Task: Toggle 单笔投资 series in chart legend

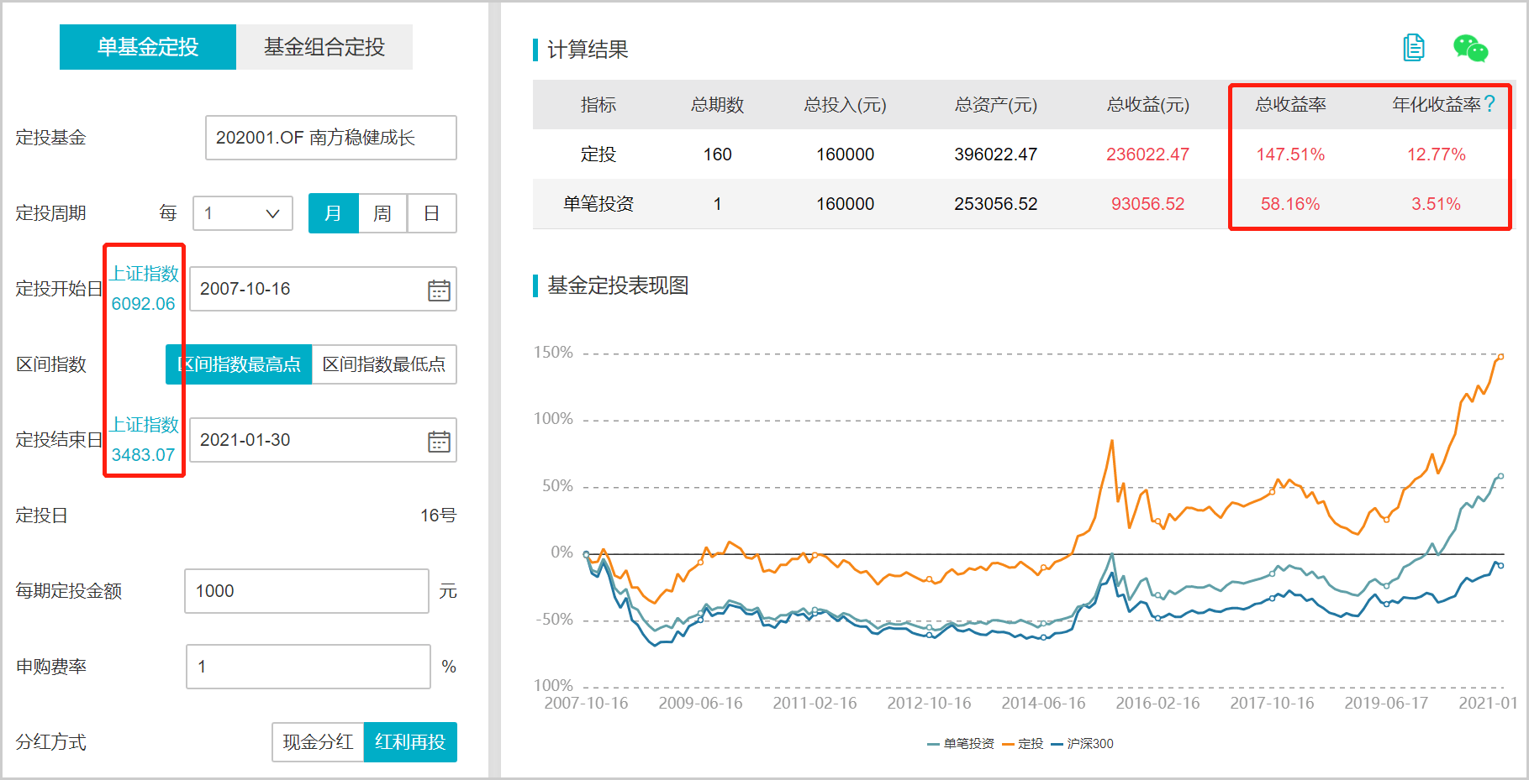Action: pyautogui.click(x=961, y=744)
